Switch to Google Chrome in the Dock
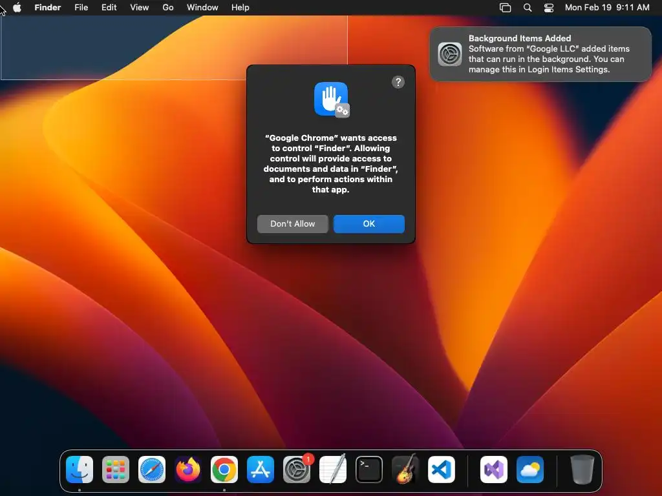662x496 pixels. click(x=224, y=470)
